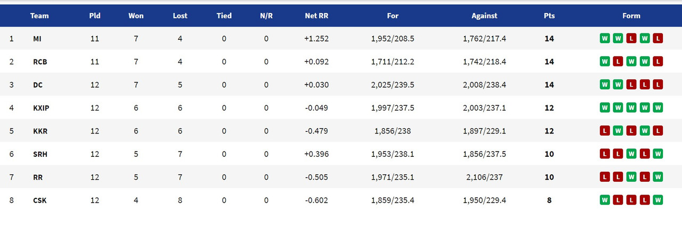
Task: Click the Won column header
Action: (x=136, y=16)
